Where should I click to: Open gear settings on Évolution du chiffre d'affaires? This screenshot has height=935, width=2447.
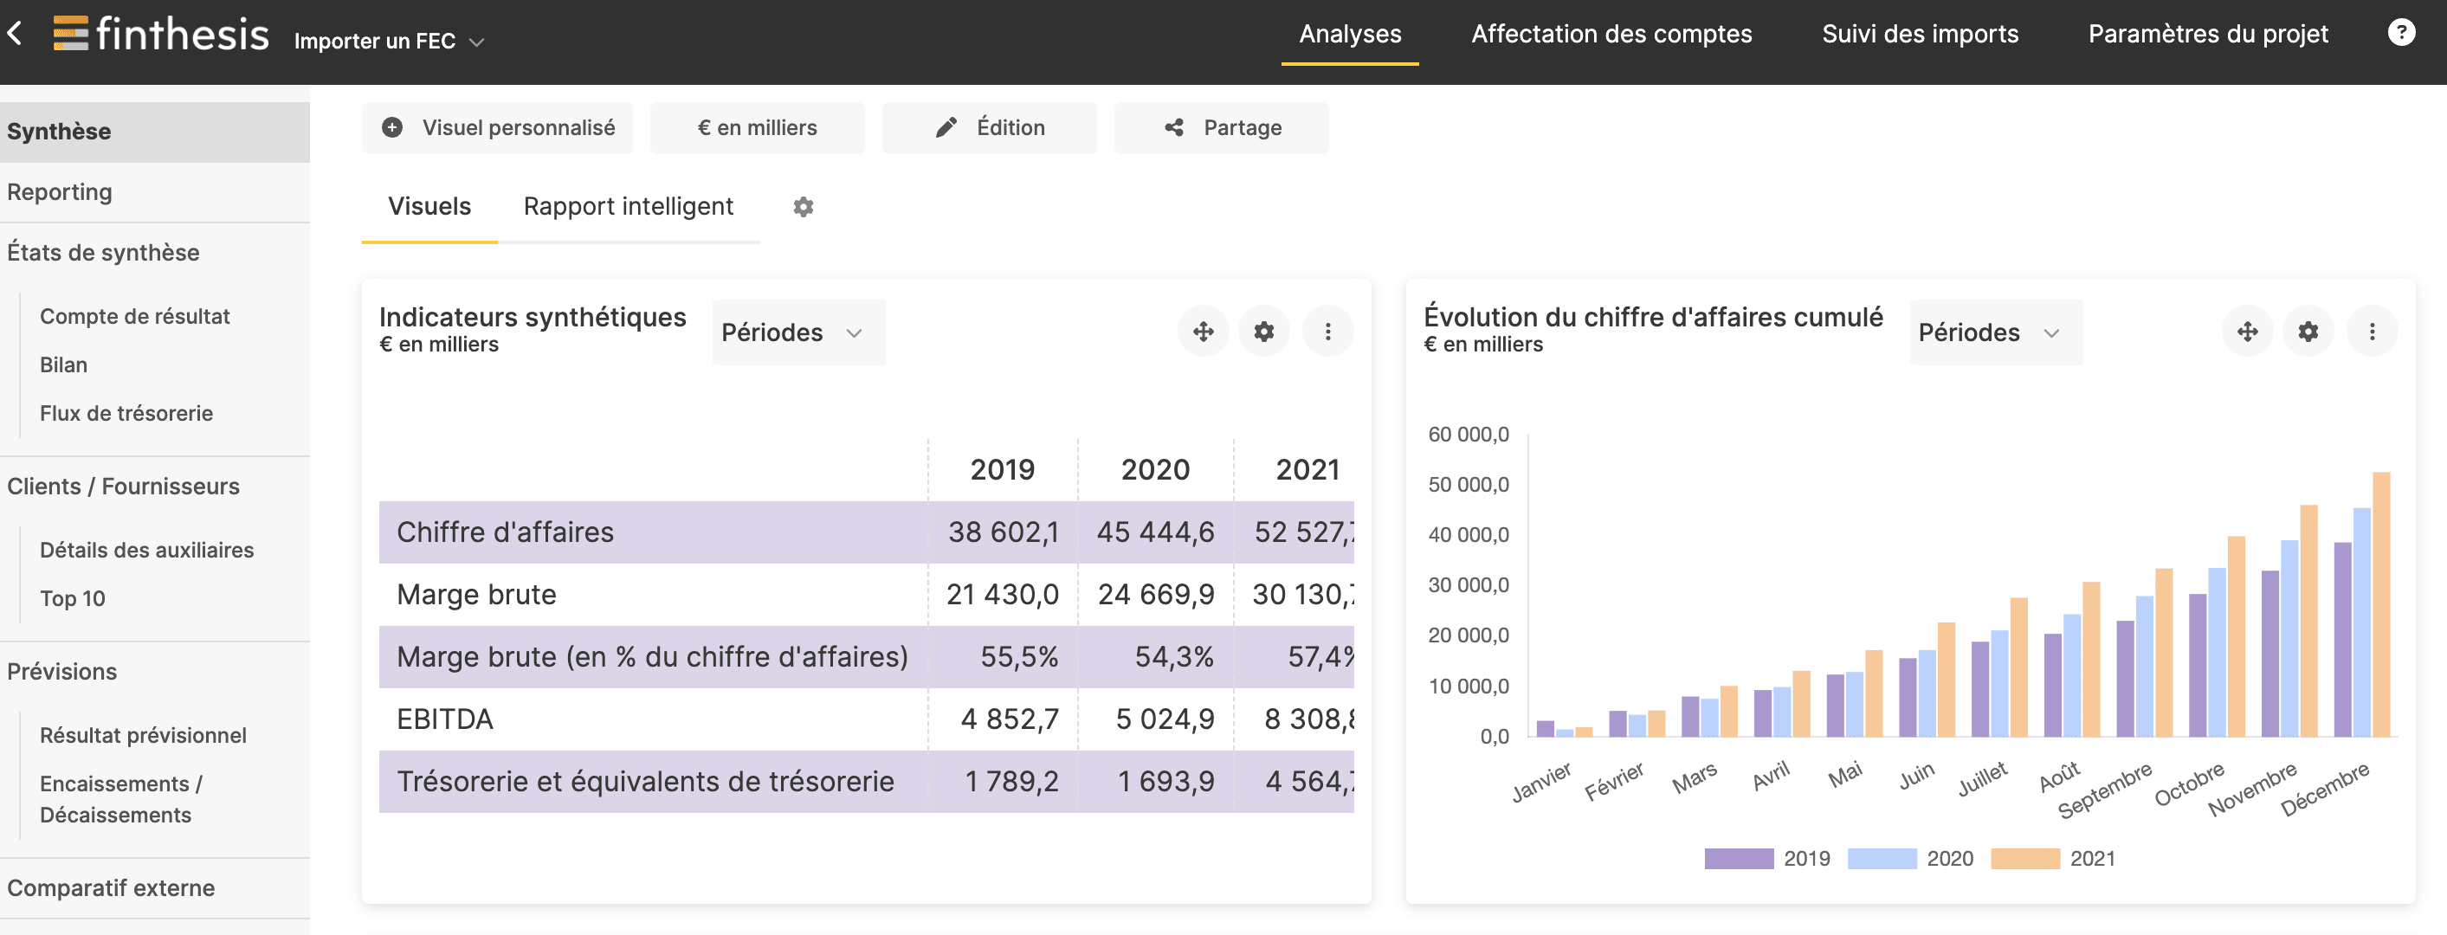tap(2309, 332)
